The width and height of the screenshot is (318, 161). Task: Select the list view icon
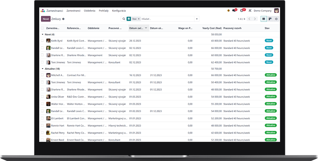click(x=264, y=19)
